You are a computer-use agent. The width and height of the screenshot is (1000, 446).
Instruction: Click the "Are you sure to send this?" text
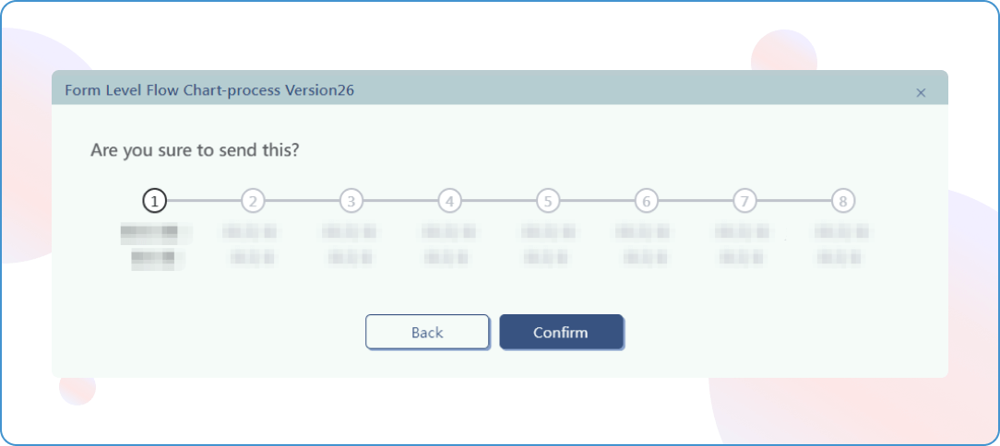tap(195, 150)
